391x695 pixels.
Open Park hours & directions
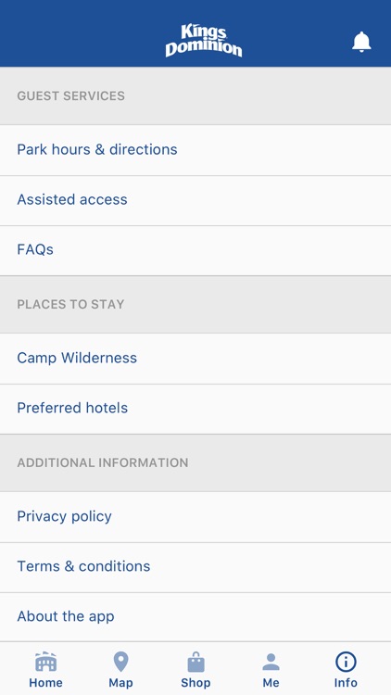(x=195, y=150)
